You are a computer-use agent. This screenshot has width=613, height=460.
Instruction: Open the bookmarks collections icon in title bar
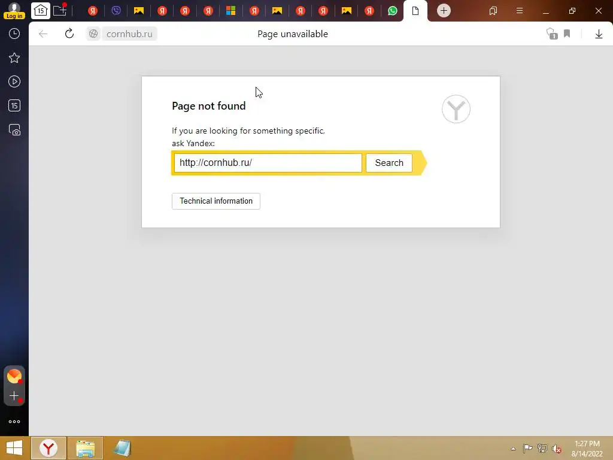(x=493, y=11)
